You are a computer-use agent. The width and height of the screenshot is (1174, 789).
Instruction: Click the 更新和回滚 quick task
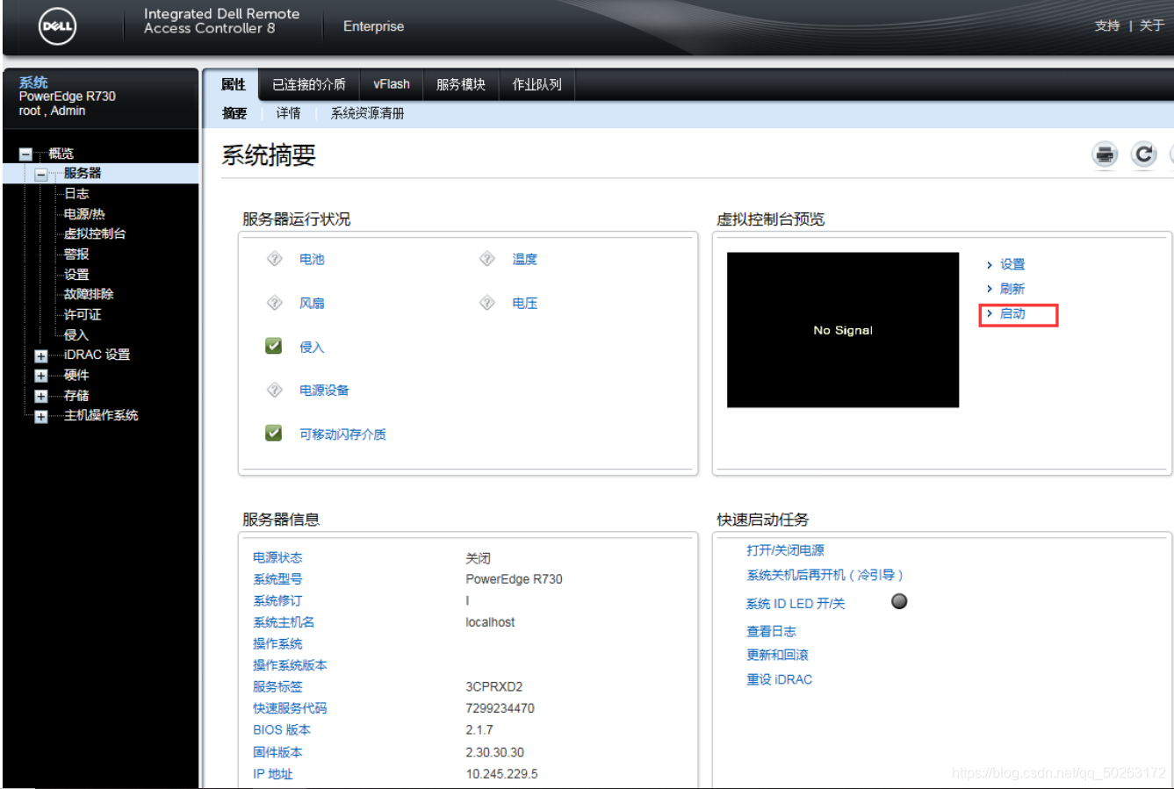click(777, 655)
